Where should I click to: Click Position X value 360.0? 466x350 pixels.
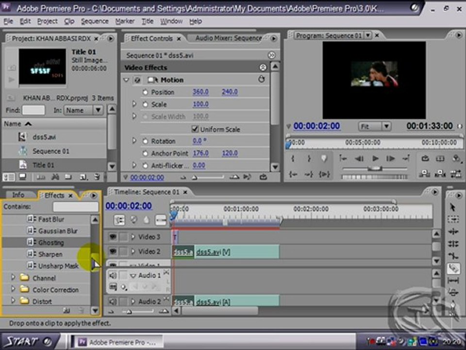[x=200, y=92]
